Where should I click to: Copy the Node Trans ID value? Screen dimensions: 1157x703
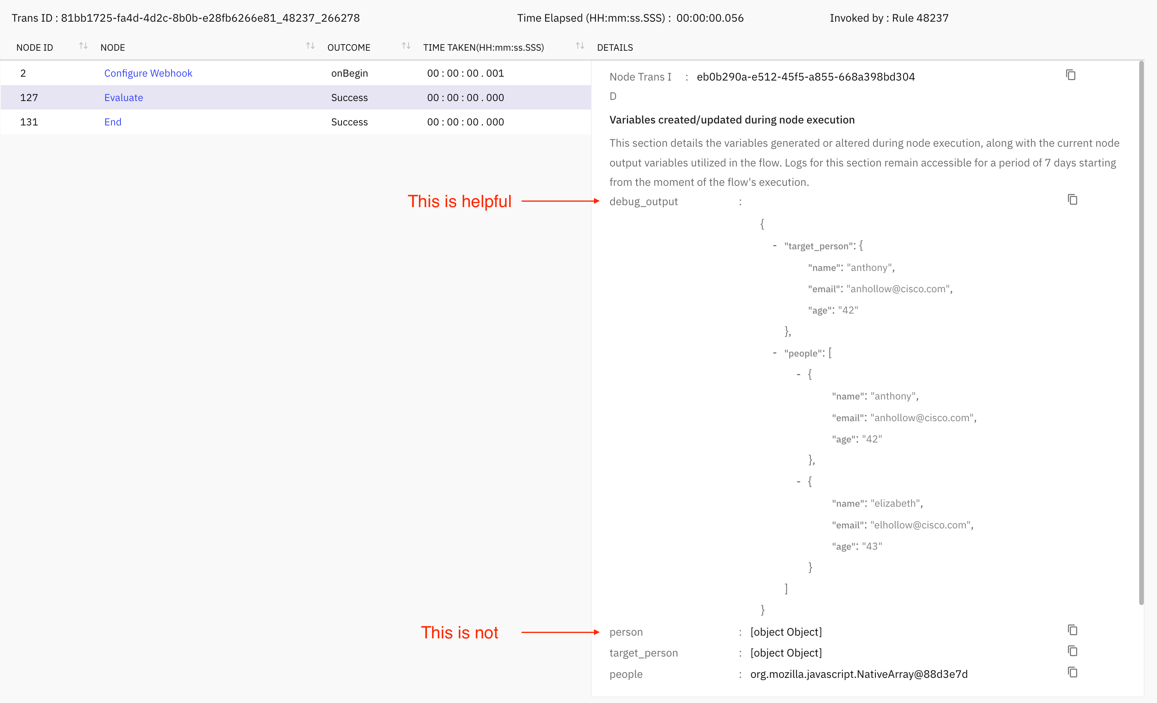tap(1070, 75)
